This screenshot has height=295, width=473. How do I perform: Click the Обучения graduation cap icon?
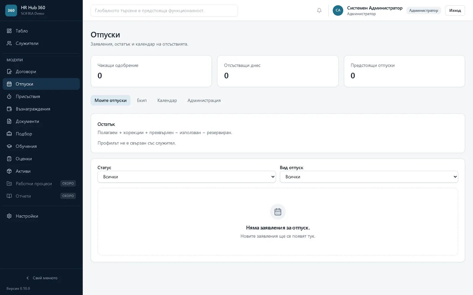point(9,146)
